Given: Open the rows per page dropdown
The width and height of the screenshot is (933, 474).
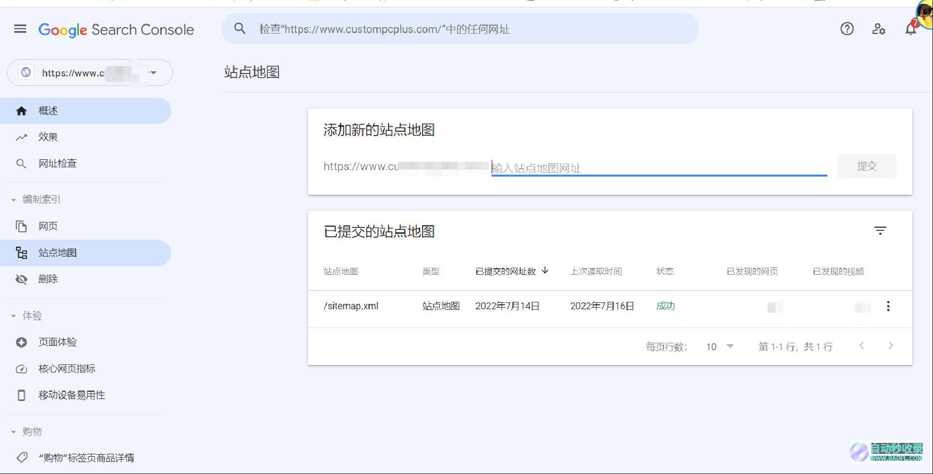Looking at the screenshot, I should coord(720,347).
